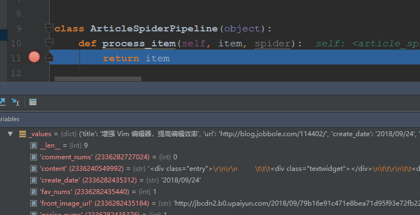Click the 'front_image_url' row field icon

tap(34, 203)
